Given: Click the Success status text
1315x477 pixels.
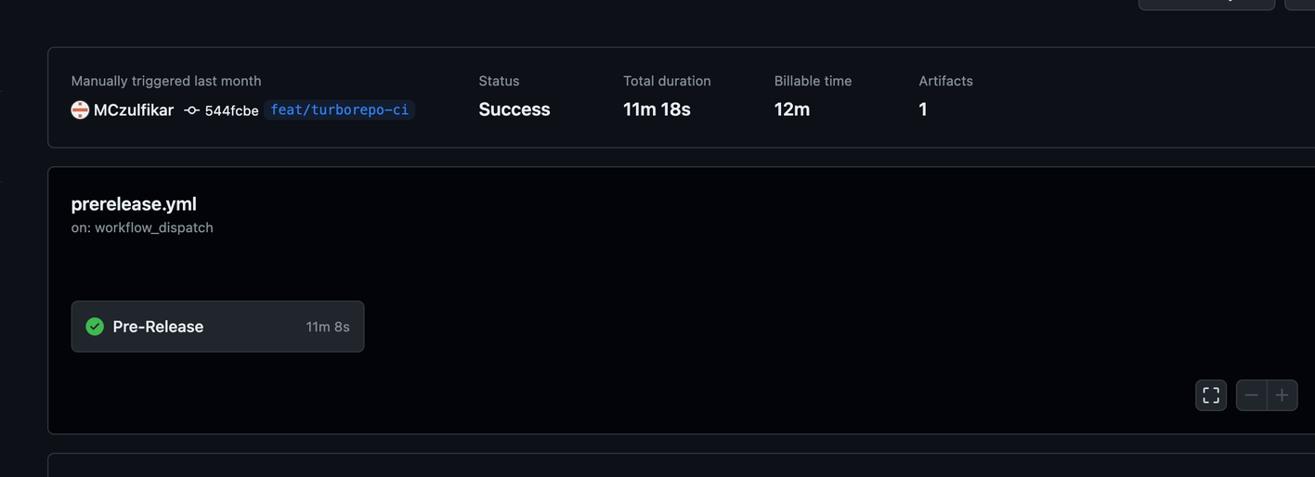Looking at the screenshot, I should click(514, 110).
